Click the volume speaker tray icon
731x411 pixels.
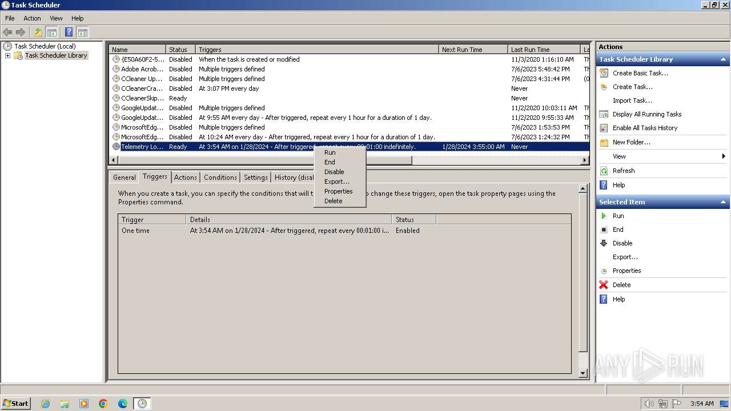pyautogui.click(x=649, y=404)
